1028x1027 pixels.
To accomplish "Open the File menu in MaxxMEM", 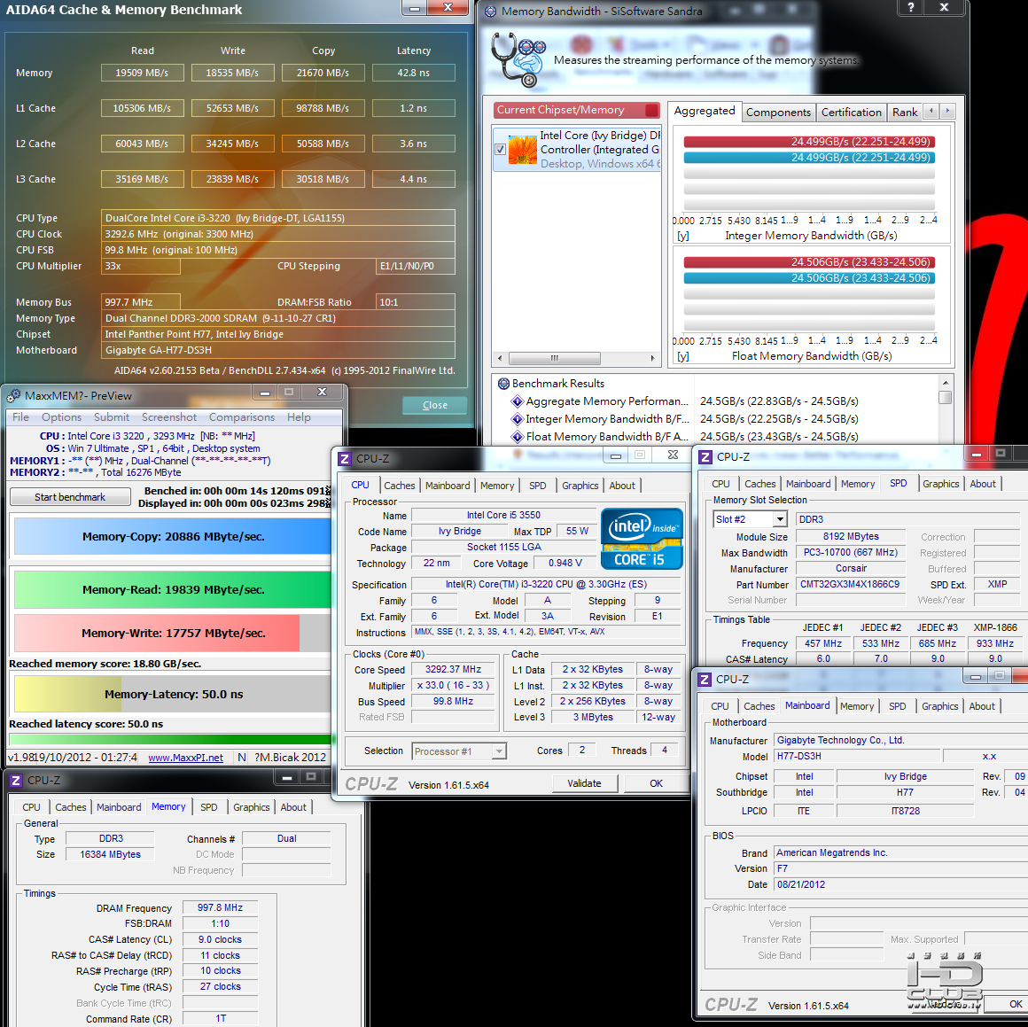I will (x=20, y=416).
